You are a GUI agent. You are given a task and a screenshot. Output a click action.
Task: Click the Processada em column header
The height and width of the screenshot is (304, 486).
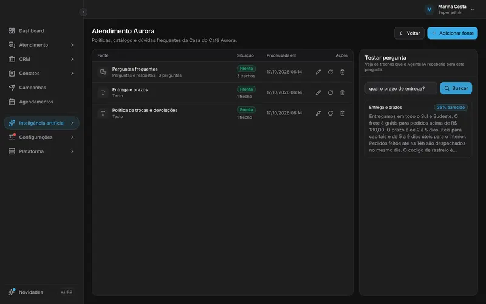281,55
